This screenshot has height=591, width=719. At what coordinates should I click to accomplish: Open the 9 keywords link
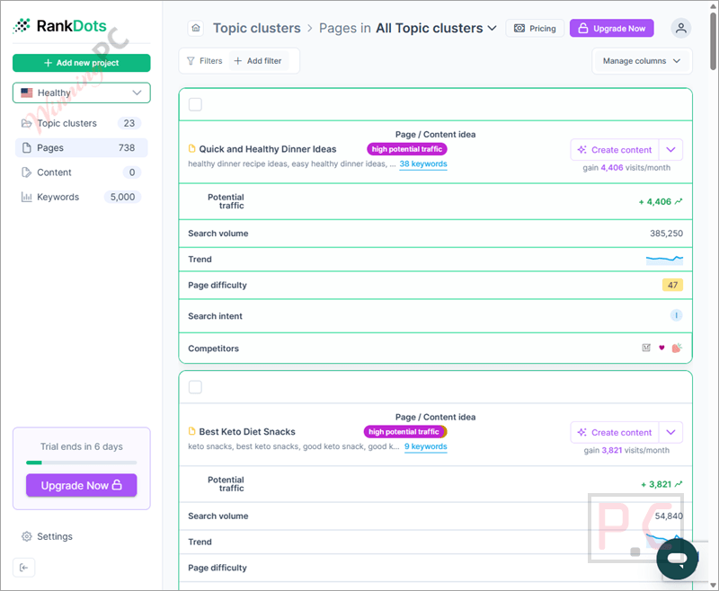tap(425, 446)
